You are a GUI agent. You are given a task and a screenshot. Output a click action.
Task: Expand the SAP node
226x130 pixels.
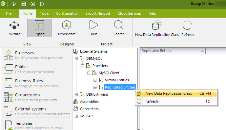click(76, 116)
